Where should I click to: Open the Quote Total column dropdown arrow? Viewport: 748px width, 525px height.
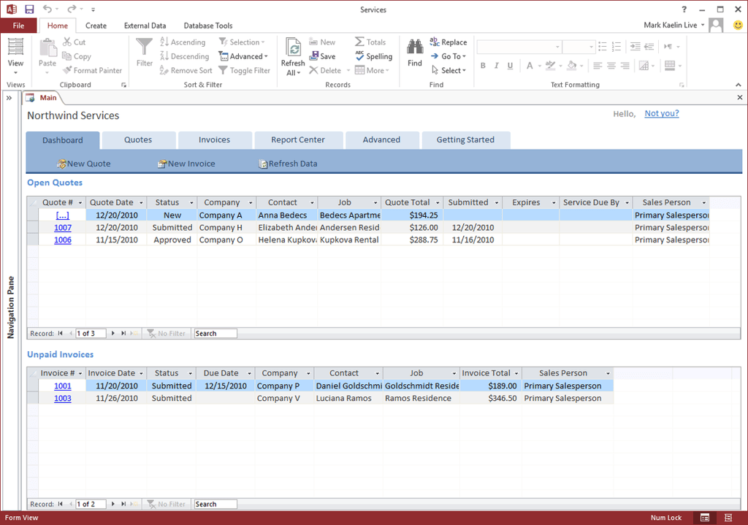coord(438,203)
